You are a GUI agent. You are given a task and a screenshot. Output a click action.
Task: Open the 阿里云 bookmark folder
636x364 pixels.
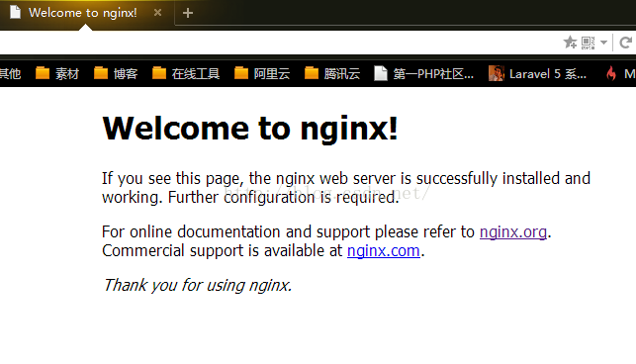262,73
